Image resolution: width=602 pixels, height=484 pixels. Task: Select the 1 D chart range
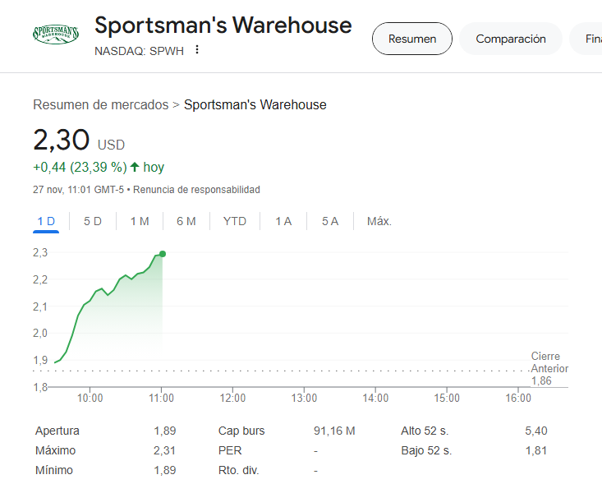46,222
